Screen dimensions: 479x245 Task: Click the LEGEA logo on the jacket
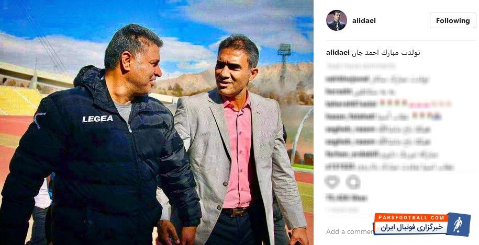pyautogui.click(x=97, y=119)
